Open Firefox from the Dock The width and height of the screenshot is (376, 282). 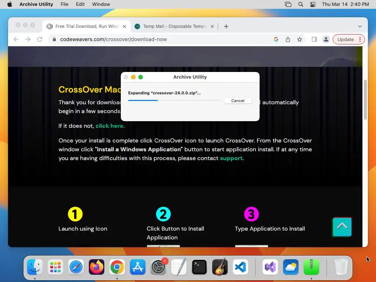point(97,267)
